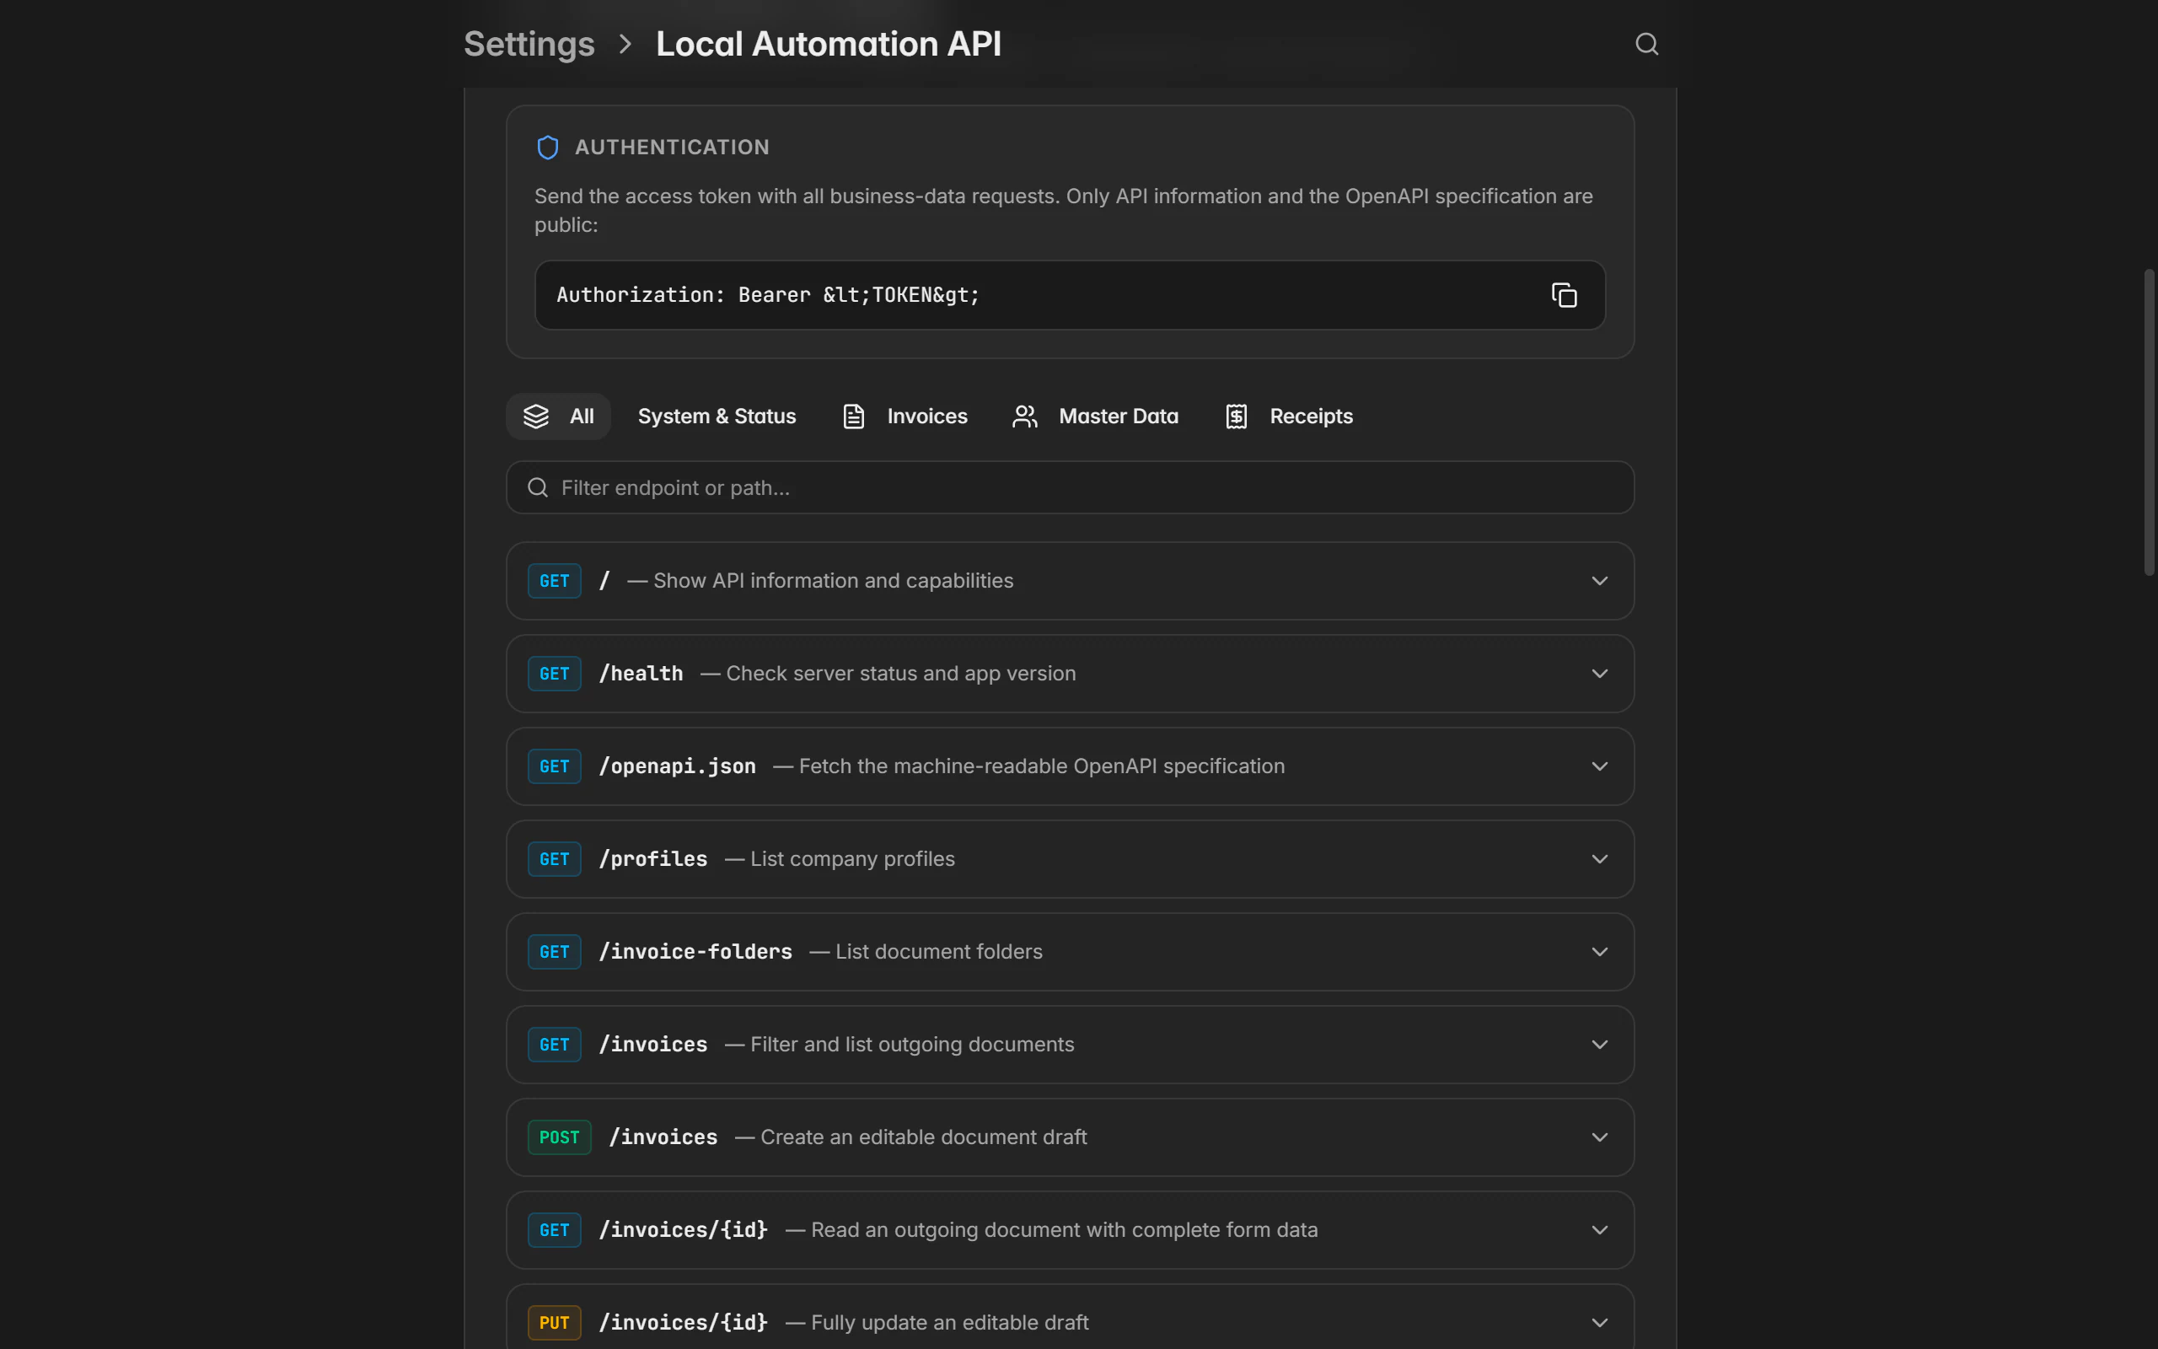Screen dimensions: 2158x1349
Task: Click the layers icon on the All tab
Action: tap(536, 416)
